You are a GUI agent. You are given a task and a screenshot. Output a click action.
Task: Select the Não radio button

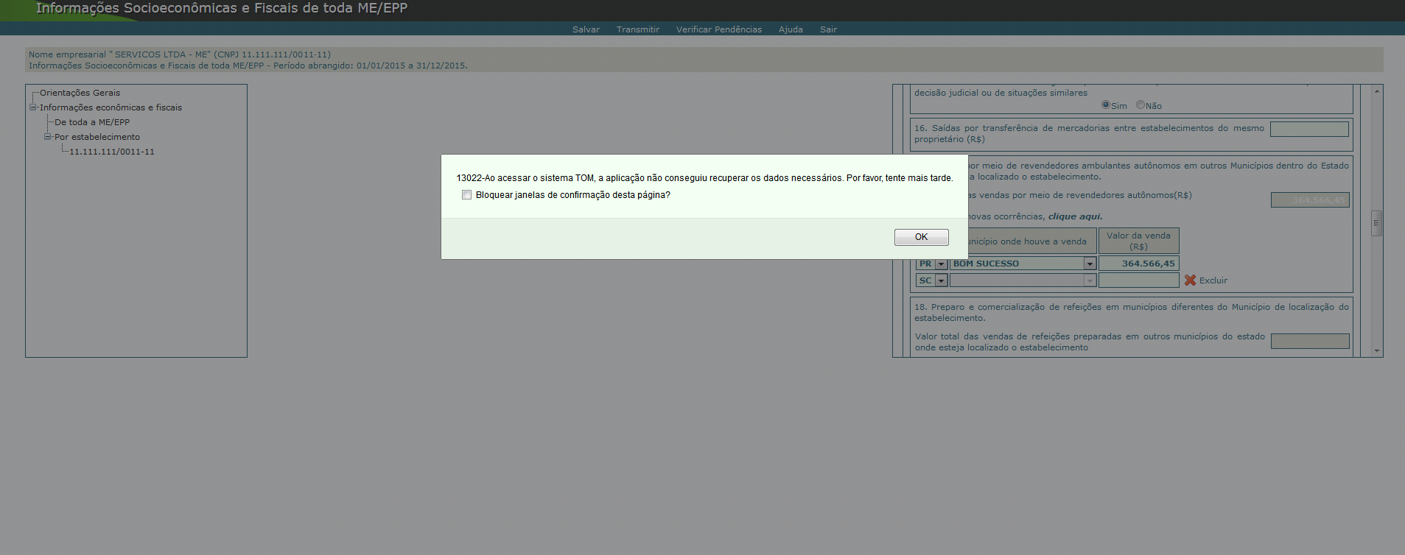(x=1140, y=105)
